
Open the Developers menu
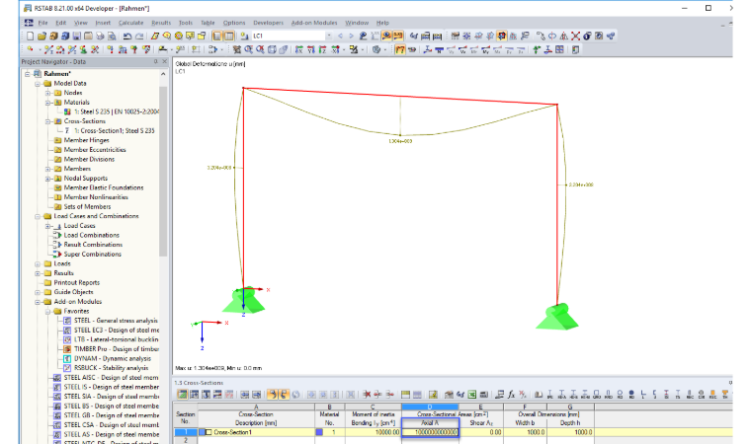tap(268, 23)
